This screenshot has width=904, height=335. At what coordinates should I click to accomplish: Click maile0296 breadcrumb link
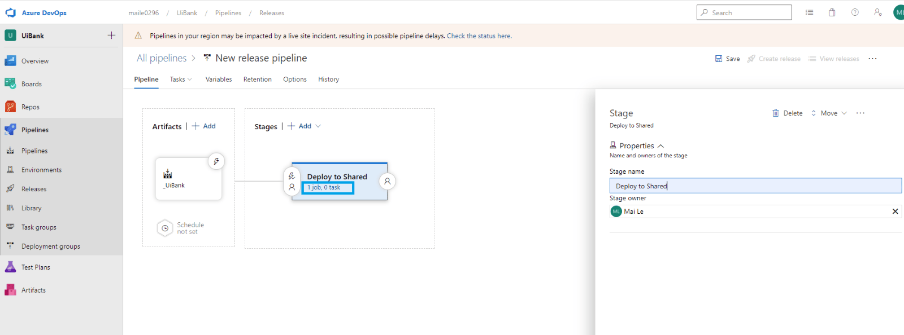[x=144, y=13]
